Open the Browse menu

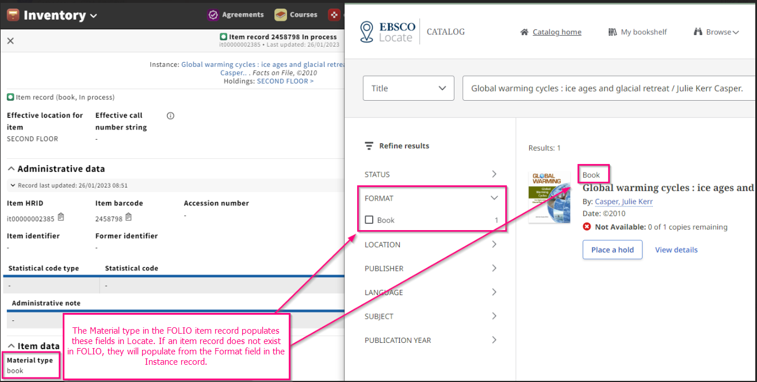(x=716, y=32)
